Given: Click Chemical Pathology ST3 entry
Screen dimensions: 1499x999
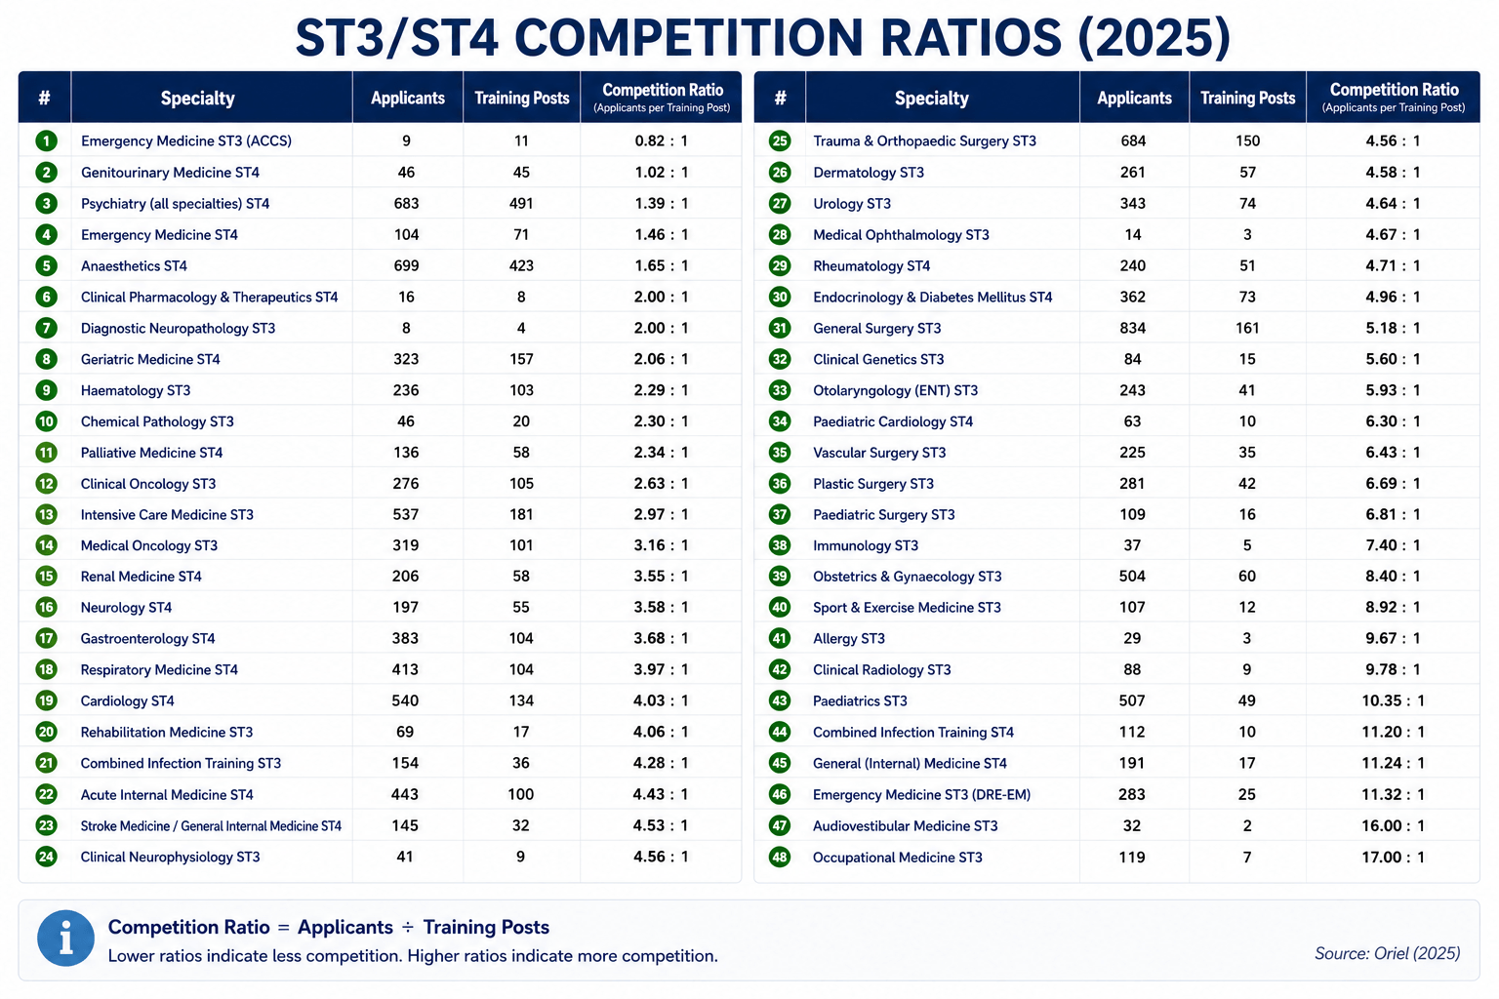Looking at the screenshot, I should click(x=157, y=422).
